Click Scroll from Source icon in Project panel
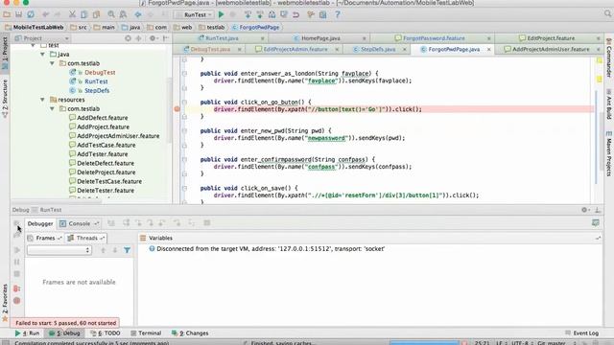 coord(128,38)
